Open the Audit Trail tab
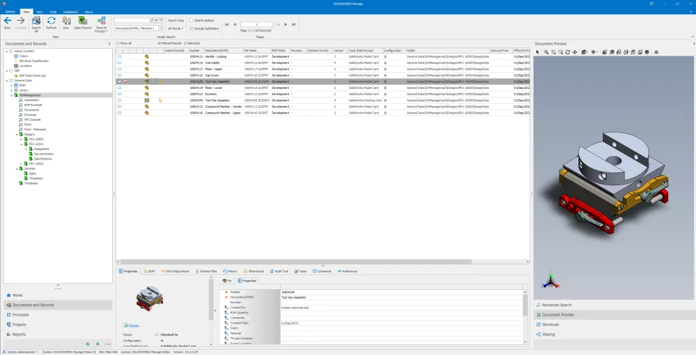 pos(279,272)
